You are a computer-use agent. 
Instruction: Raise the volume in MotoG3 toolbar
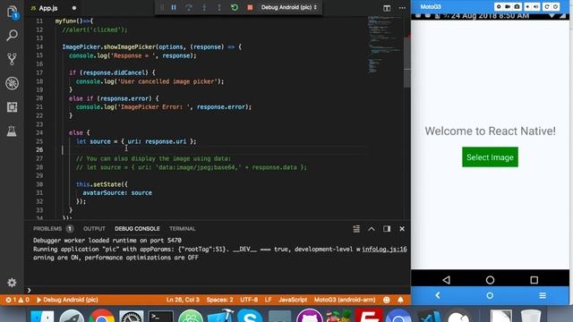coord(535,6)
